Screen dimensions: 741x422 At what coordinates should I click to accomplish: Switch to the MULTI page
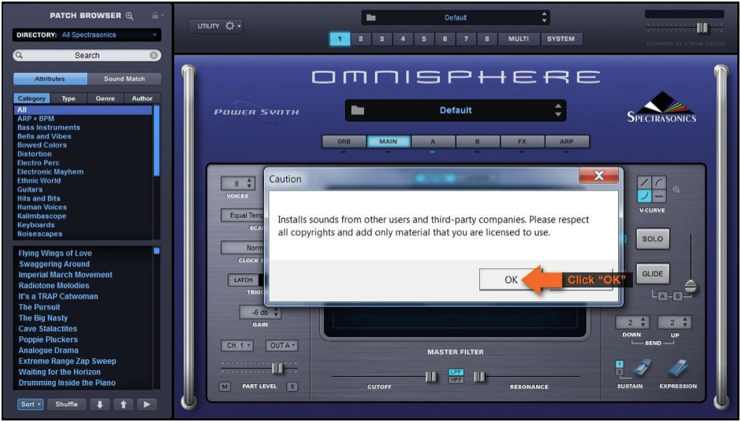pos(519,39)
